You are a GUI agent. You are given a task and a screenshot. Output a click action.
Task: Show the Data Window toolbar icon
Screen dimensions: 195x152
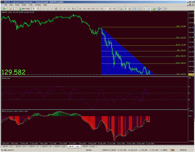tap(14, 9)
